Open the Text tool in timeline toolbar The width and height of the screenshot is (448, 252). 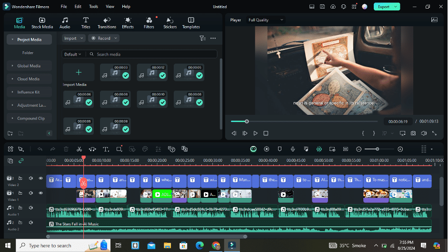106,149
